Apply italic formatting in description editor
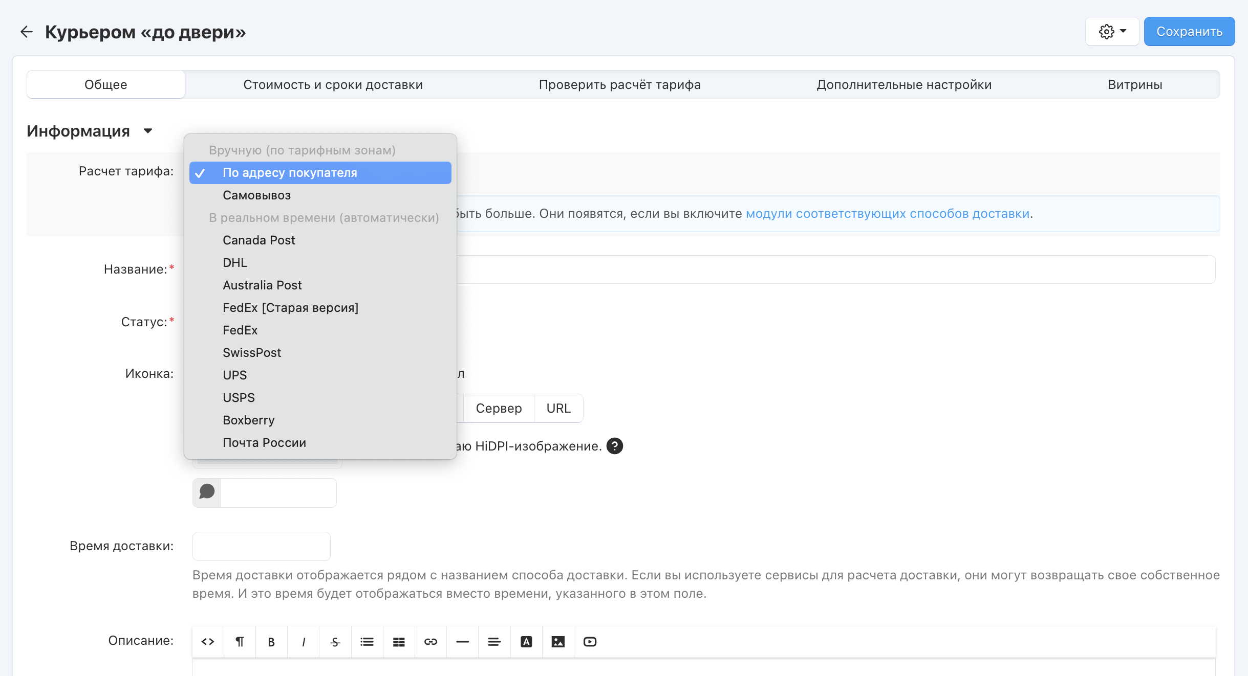This screenshot has width=1248, height=676. (304, 642)
